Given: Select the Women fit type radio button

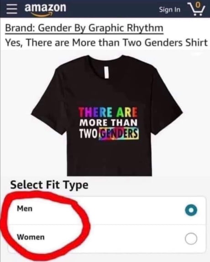Looking at the screenshot, I should coord(191,239).
